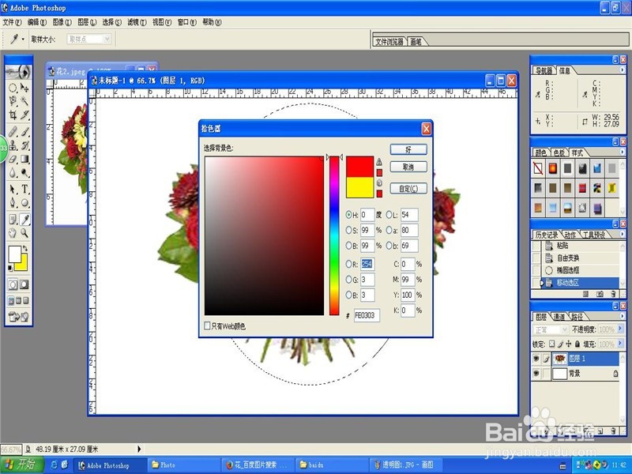Select the Ellipse shape tool
This screenshot has height=474, width=632.
(x=24, y=203)
